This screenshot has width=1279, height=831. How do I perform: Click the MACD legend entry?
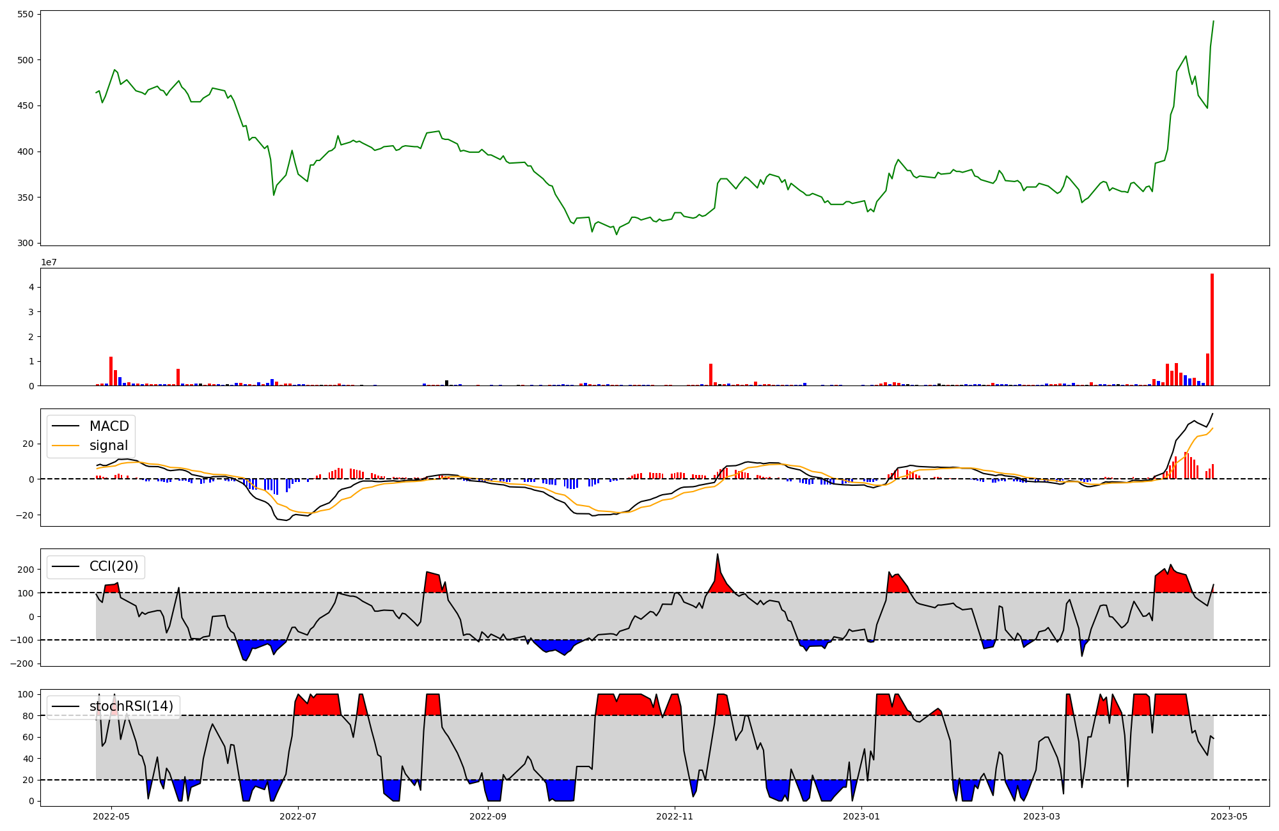[x=109, y=426]
